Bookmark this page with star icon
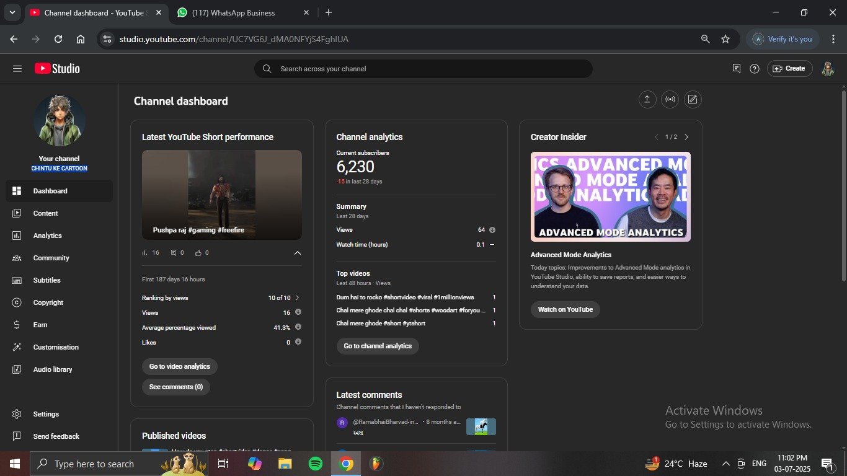The height and width of the screenshot is (476, 847). coord(725,39)
